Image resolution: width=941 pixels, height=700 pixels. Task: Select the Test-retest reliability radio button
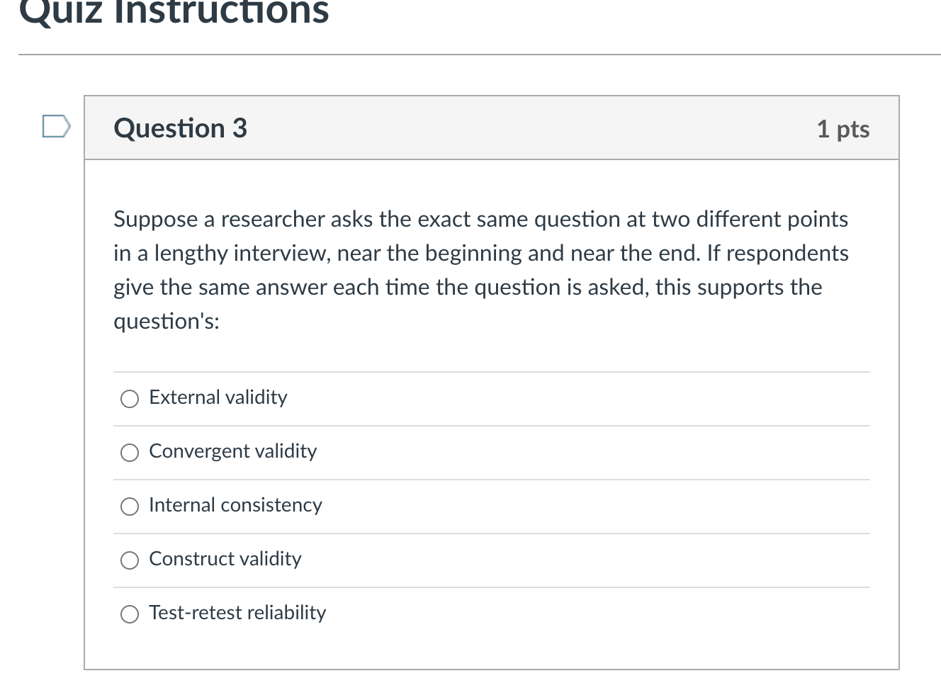pos(130,614)
